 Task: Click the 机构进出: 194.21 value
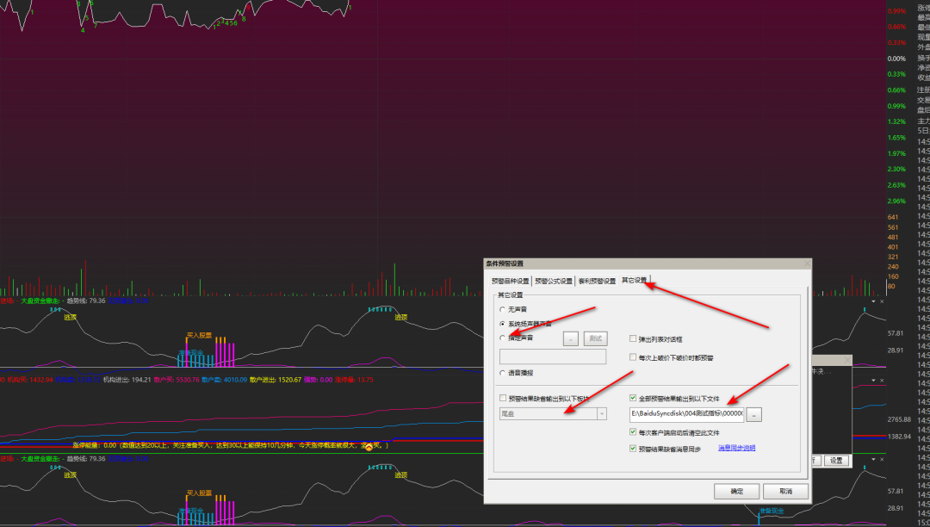[127, 380]
